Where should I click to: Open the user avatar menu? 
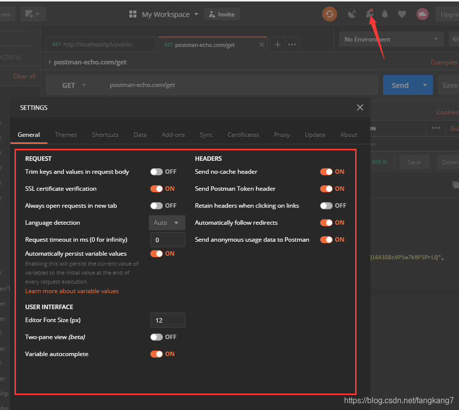click(x=422, y=14)
